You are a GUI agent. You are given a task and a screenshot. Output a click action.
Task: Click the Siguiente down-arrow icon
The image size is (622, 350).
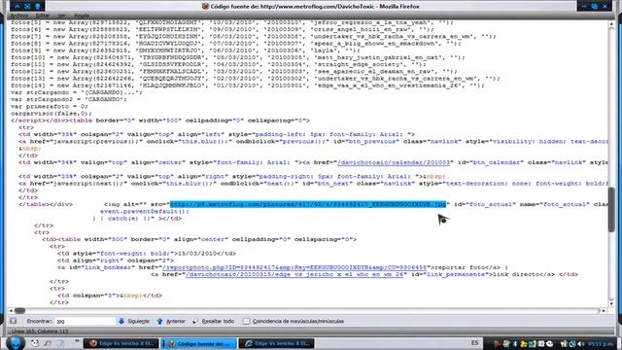click(121, 321)
